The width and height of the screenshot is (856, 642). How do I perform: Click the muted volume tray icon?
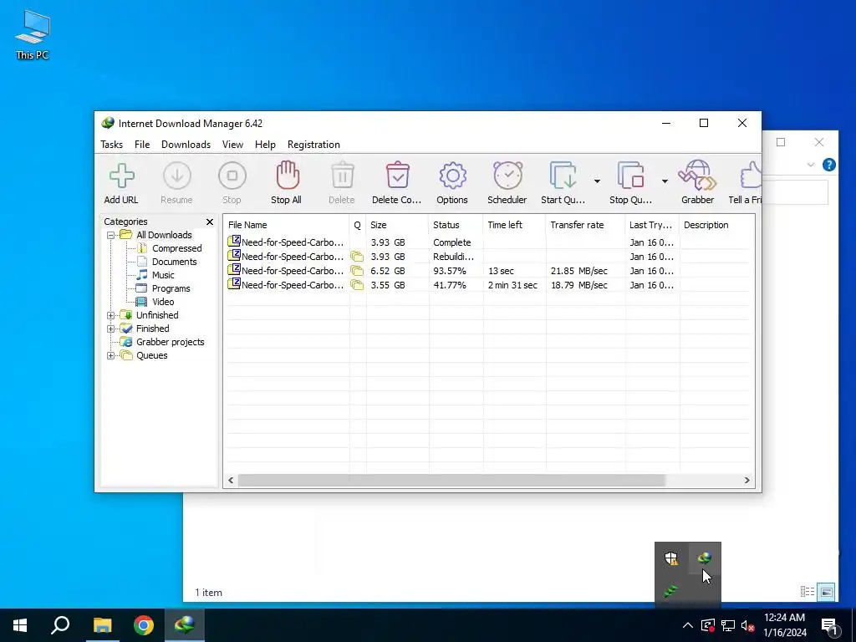coord(748,625)
